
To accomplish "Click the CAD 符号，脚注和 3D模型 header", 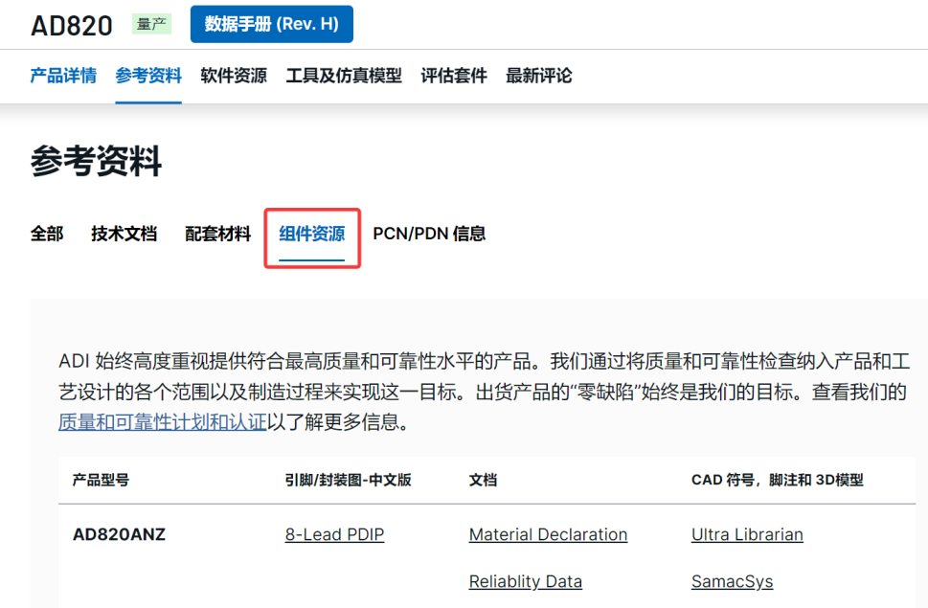I will click(777, 480).
